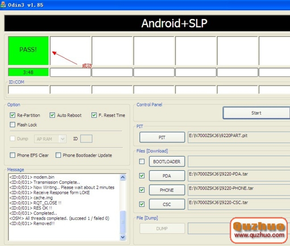Click message log scrollbar down arrow
The width and height of the screenshot is (290, 246).
click(x=123, y=237)
